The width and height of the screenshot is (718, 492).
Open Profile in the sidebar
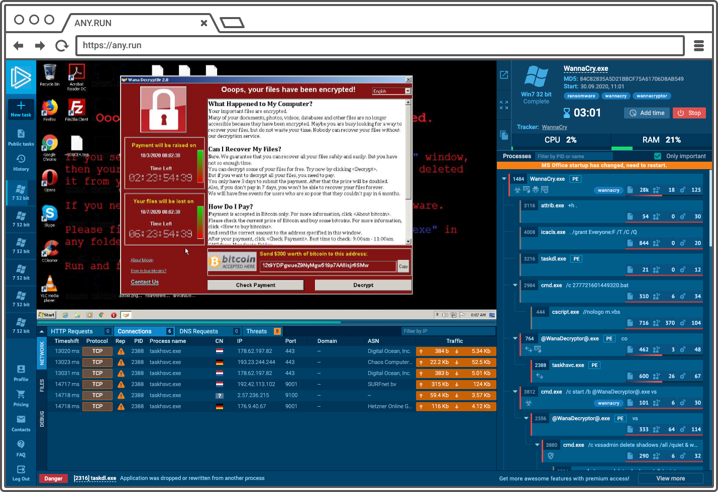click(x=21, y=373)
